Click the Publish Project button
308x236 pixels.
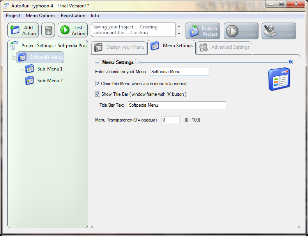tap(203, 31)
